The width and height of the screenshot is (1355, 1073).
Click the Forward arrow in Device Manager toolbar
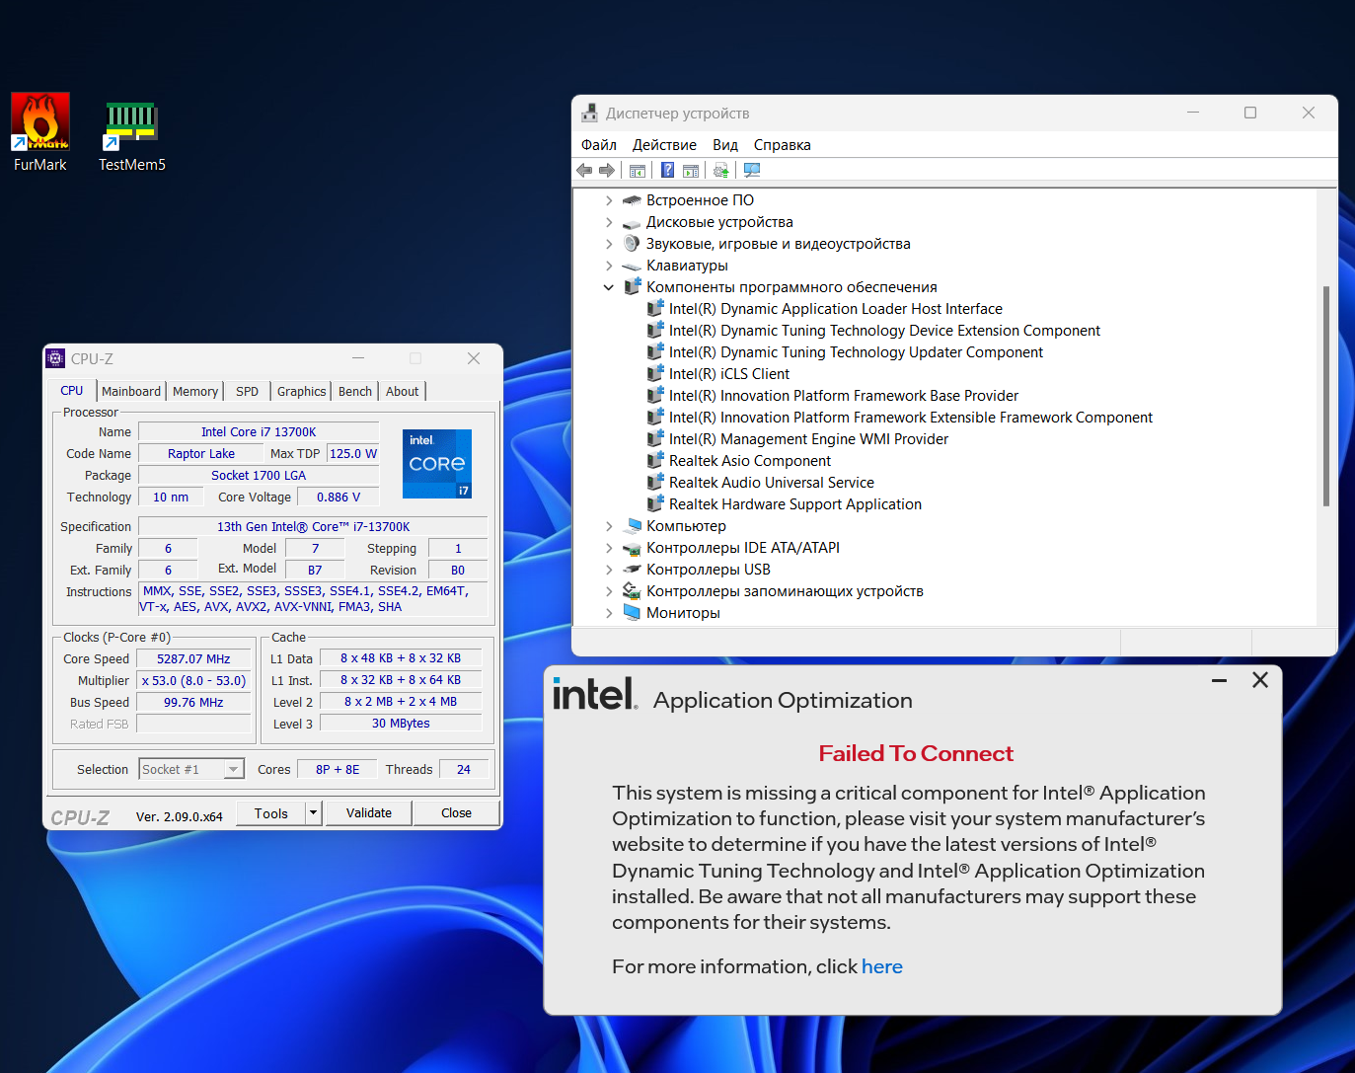tap(607, 171)
